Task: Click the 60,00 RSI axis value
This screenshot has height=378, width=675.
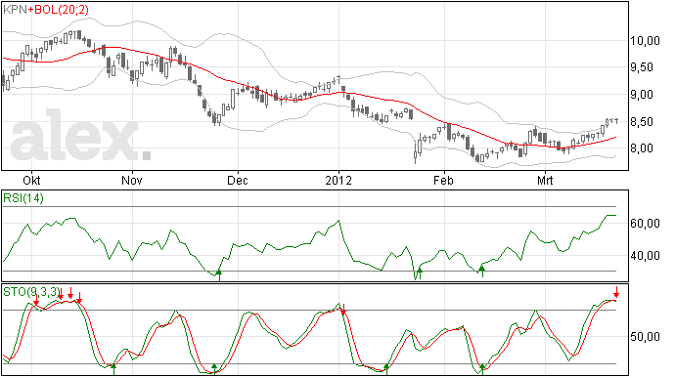Action: tap(646, 224)
